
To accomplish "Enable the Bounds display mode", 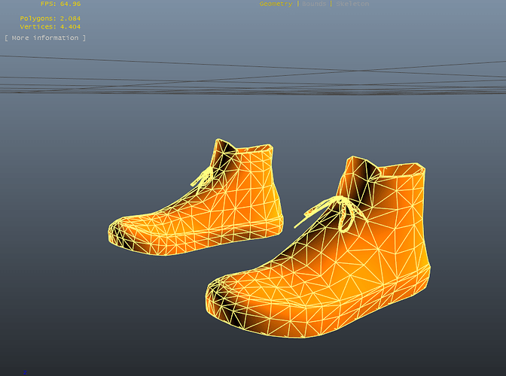I will click(314, 4).
